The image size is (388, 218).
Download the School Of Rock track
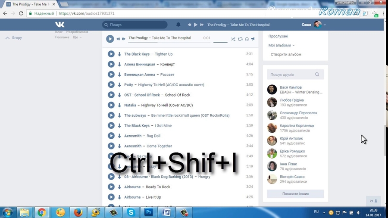pyautogui.click(x=119, y=95)
